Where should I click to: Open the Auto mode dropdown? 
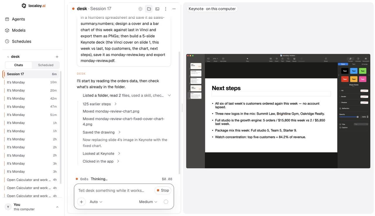[96, 202]
